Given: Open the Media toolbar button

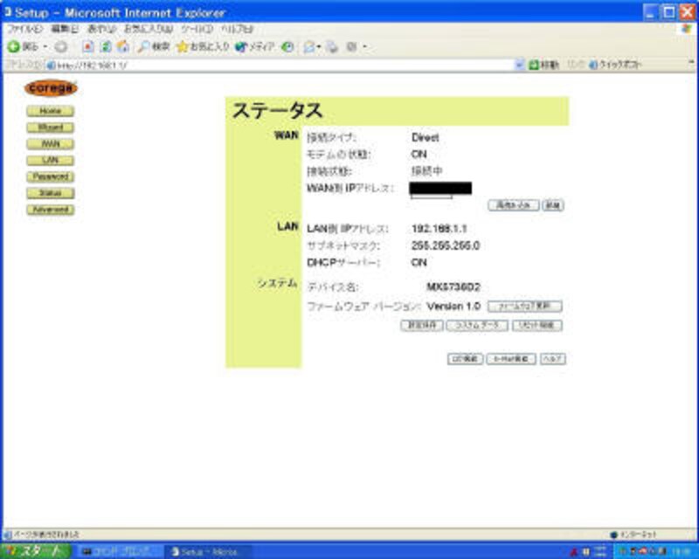Looking at the screenshot, I should (x=254, y=46).
